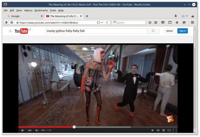Close the Google tab

[41, 16]
